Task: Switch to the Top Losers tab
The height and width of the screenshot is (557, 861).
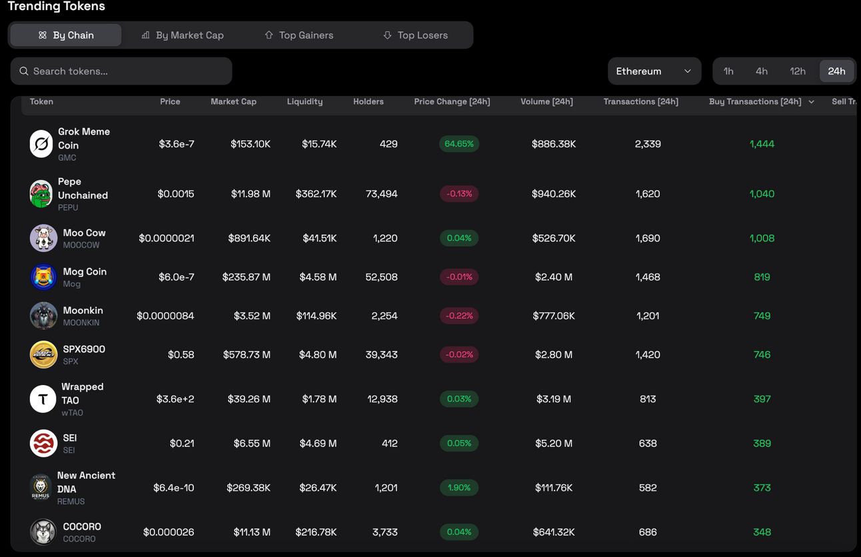Action: click(x=415, y=35)
